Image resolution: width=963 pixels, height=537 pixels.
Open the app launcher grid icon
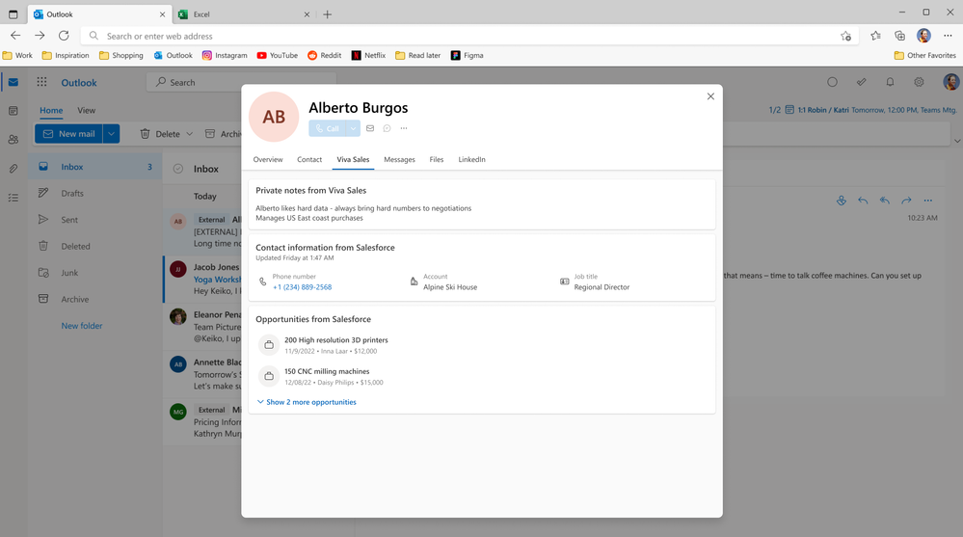(41, 82)
